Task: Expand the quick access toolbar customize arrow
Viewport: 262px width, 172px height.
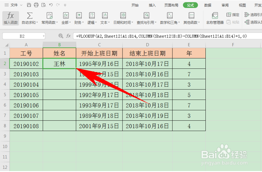Action: tap(65, 5)
